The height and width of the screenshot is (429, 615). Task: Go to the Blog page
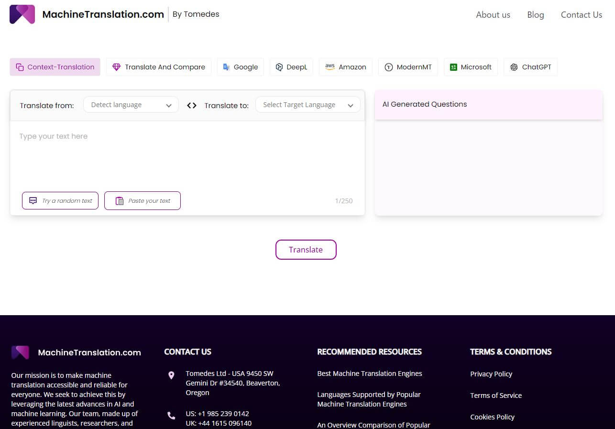pos(535,15)
